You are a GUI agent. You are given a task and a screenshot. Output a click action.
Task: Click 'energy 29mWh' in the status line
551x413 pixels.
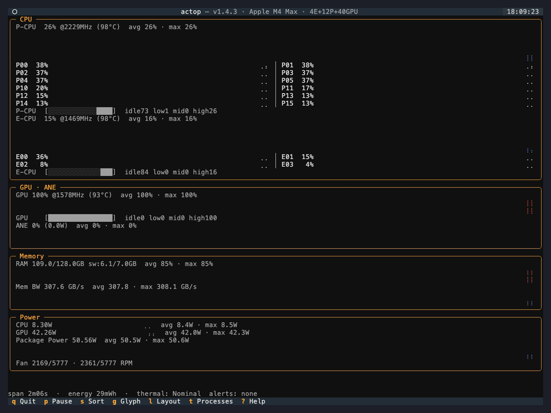pos(92,394)
